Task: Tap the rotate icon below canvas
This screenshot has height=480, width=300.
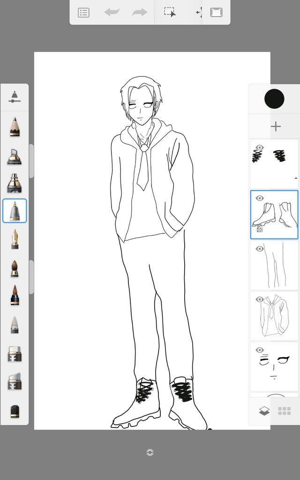Action: point(150,452)
